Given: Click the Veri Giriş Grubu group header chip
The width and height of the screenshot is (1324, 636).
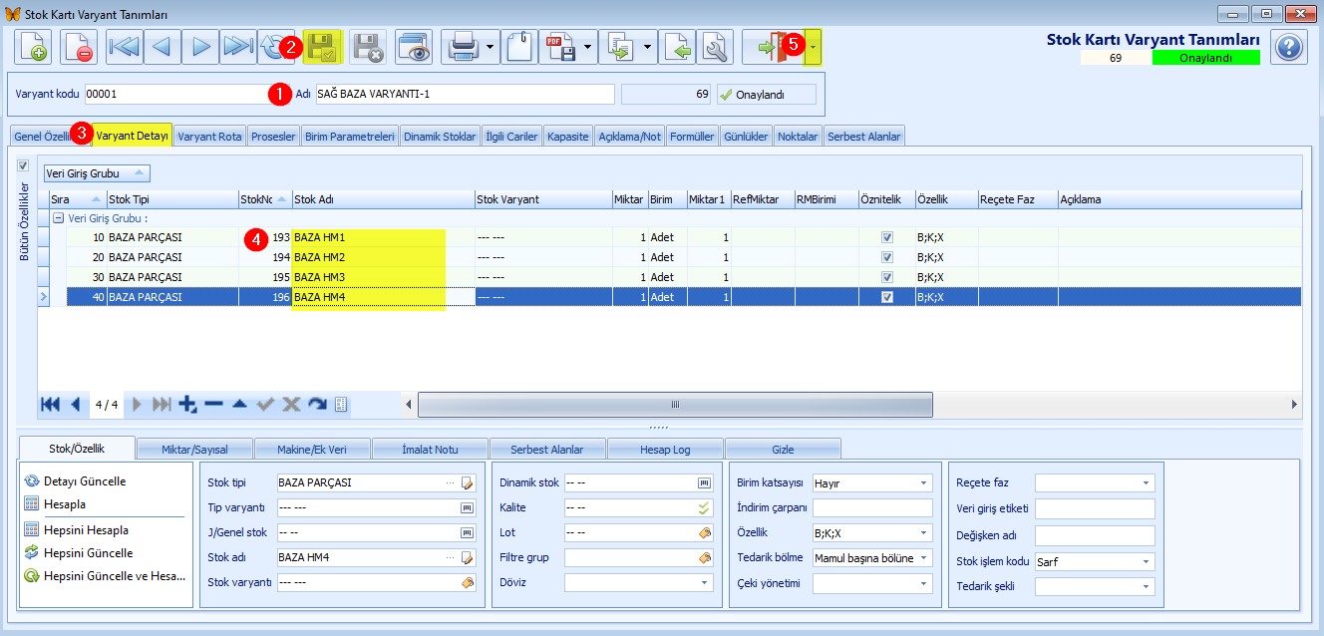Looking at the screenshot, I should (x=97, y=173).
